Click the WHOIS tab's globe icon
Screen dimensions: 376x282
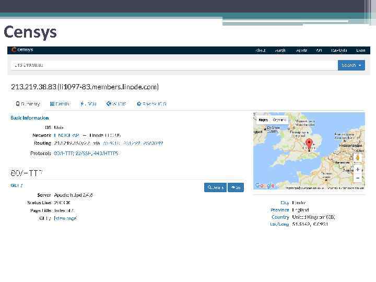[109, 103]
